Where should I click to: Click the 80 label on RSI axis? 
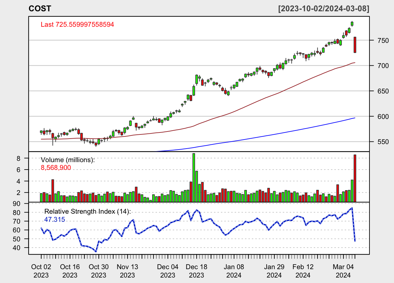(17, 212)
